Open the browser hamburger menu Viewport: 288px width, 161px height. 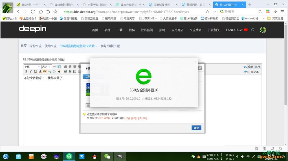click(282, 12)
